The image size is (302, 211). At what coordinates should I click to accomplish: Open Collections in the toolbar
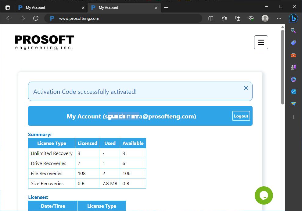click(238, 18)
